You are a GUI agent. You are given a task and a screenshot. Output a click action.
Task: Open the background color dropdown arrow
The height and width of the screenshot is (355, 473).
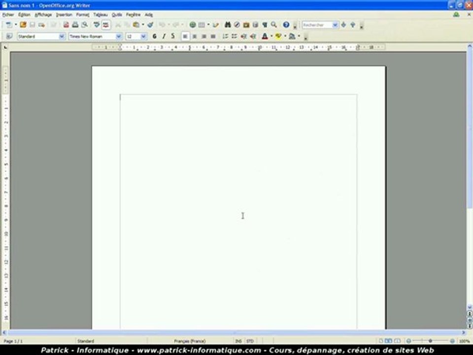coord(299,36)
